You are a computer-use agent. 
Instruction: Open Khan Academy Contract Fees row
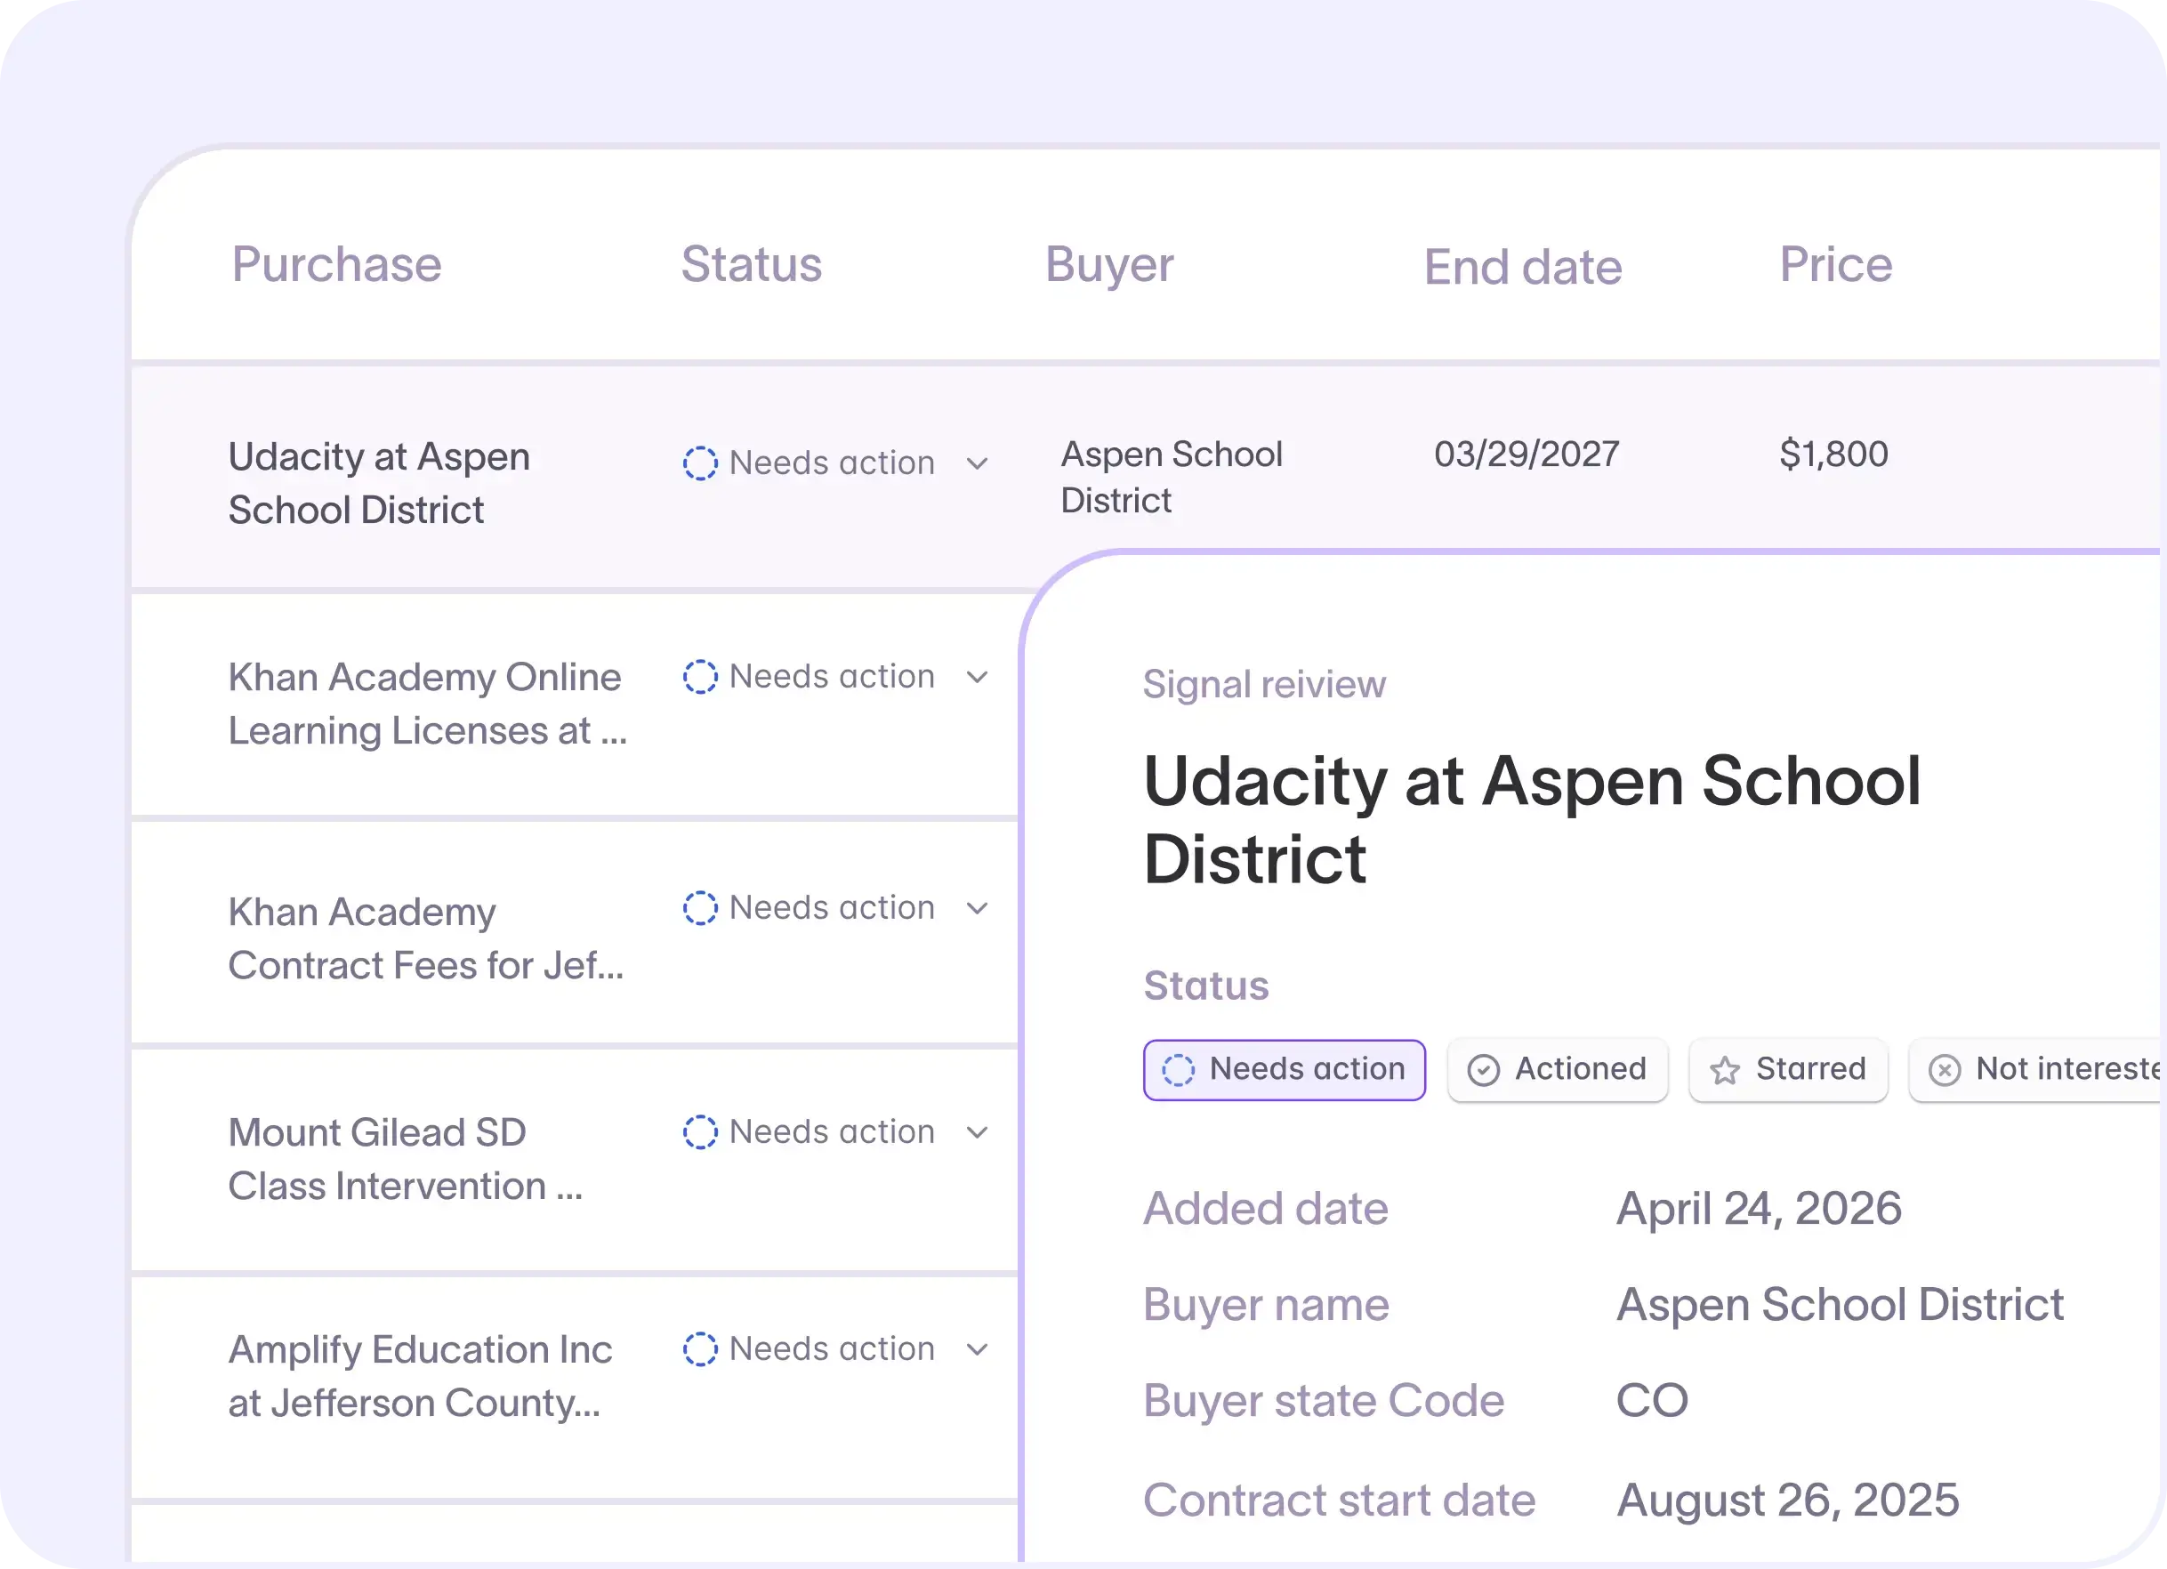pos(425,939)
